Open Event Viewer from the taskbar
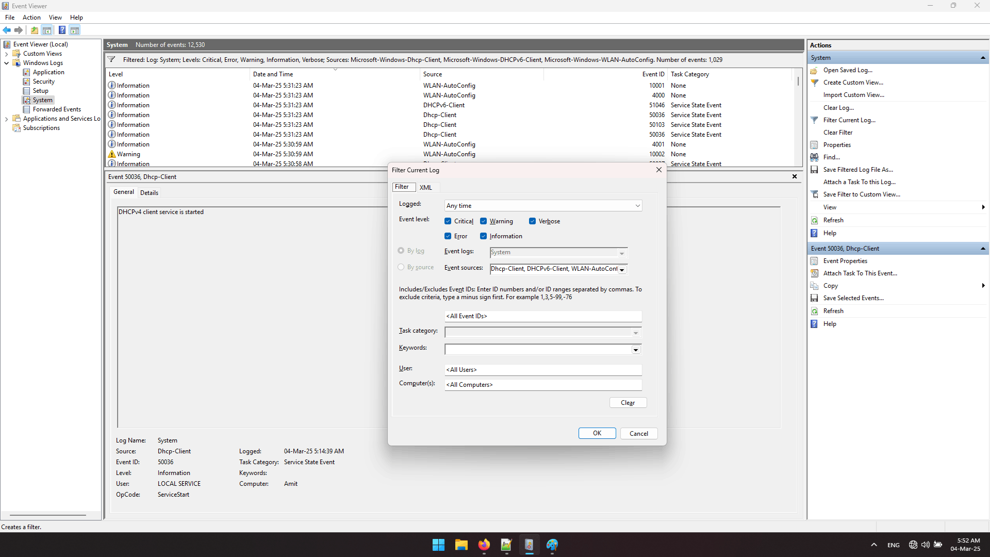Image resolution: width=990 pixels, height=557 pixels. [x=529, y=545]
